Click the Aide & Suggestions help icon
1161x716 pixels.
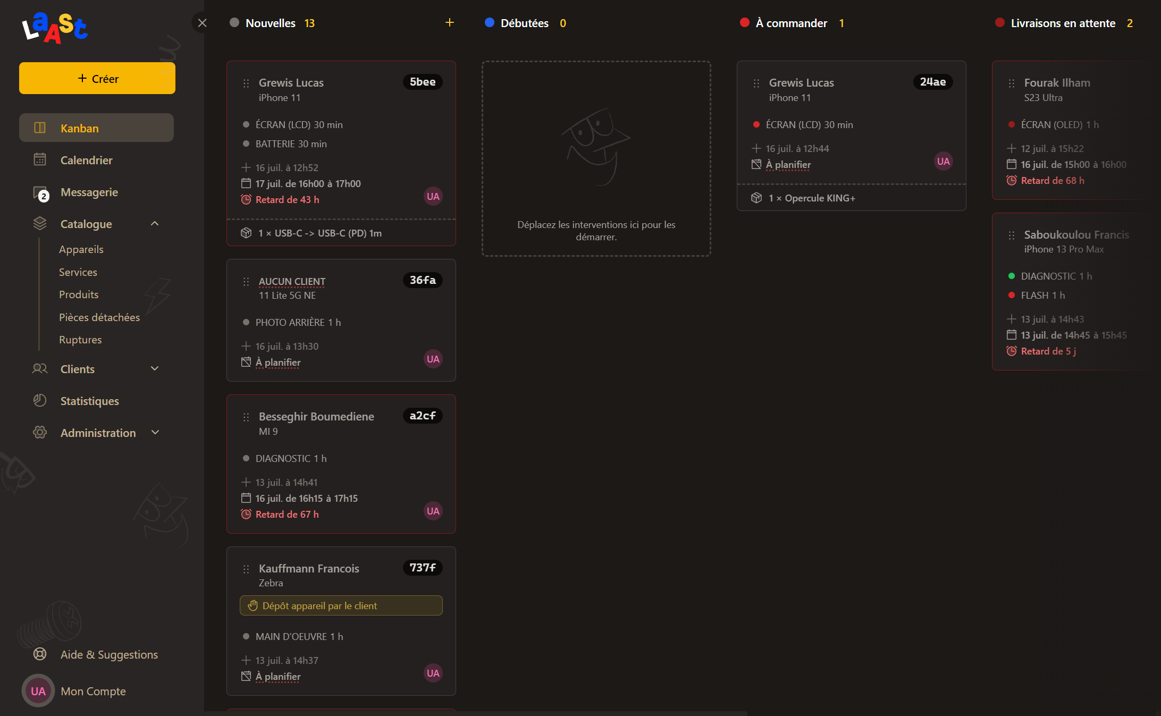click(x=40, y=654)
